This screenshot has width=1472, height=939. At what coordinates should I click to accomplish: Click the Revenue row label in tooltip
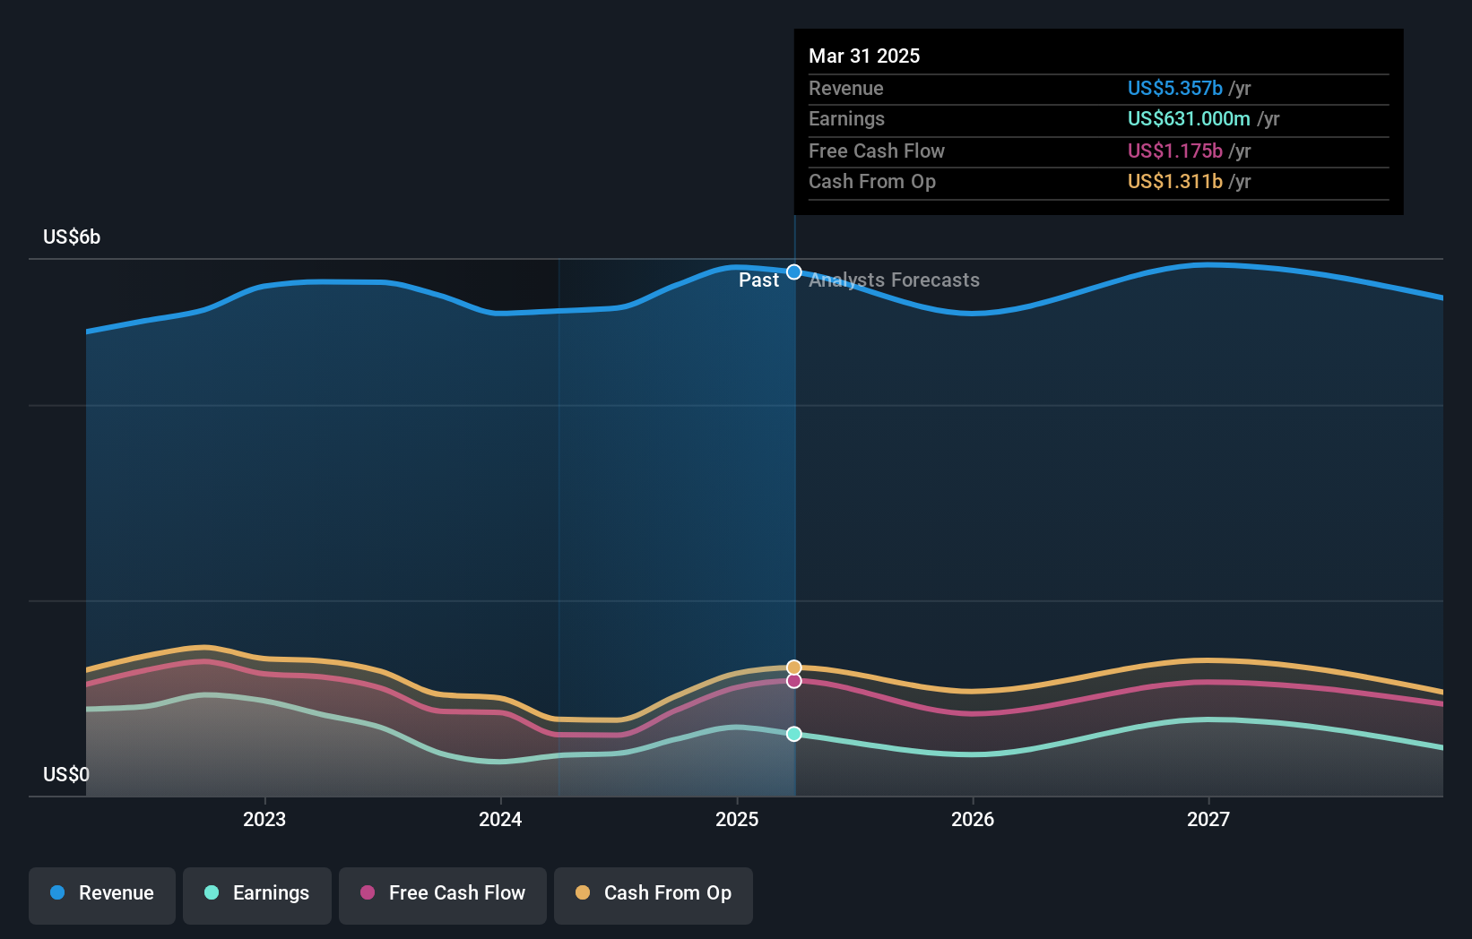pyautogui.click(x=846, y=88)
